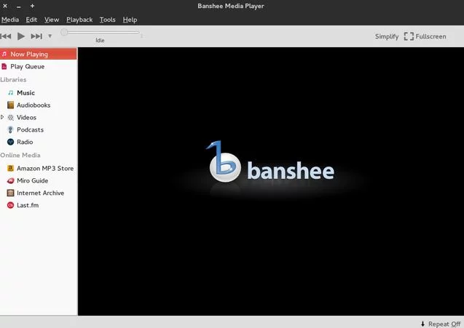
Task: Click the Libraries section header
Action: click(x=13, y=80)
